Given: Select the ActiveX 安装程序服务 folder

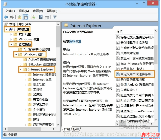Looking at the screenshot, I should point(40,59).
